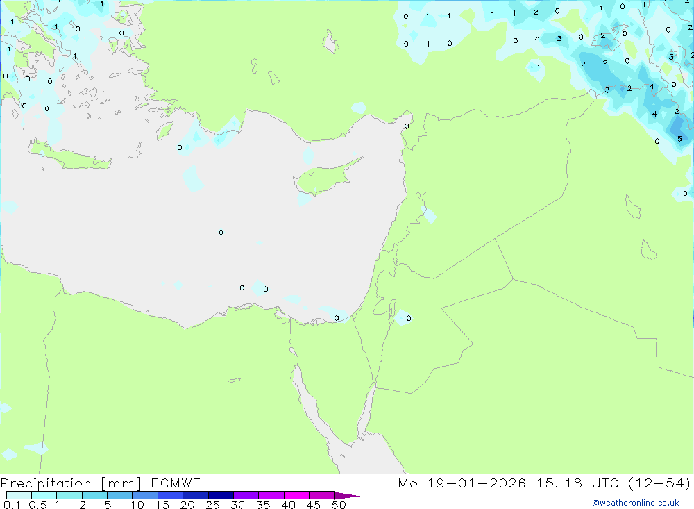This screenshot has height=509, width=694.
Task: Click the '15..18 UTC' time range text
Action: pos(577,483)
